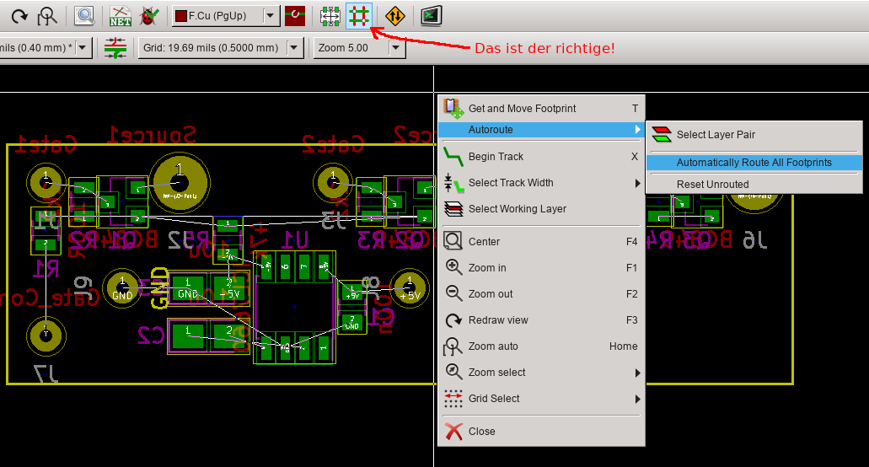Click the Redraw view menu icon
The image size is (869, 467).
[453, 320]
